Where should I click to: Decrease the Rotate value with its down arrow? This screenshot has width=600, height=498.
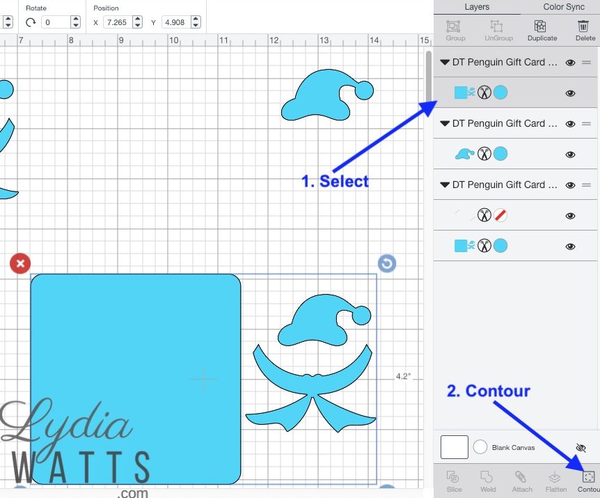click(x=75, y=25)
